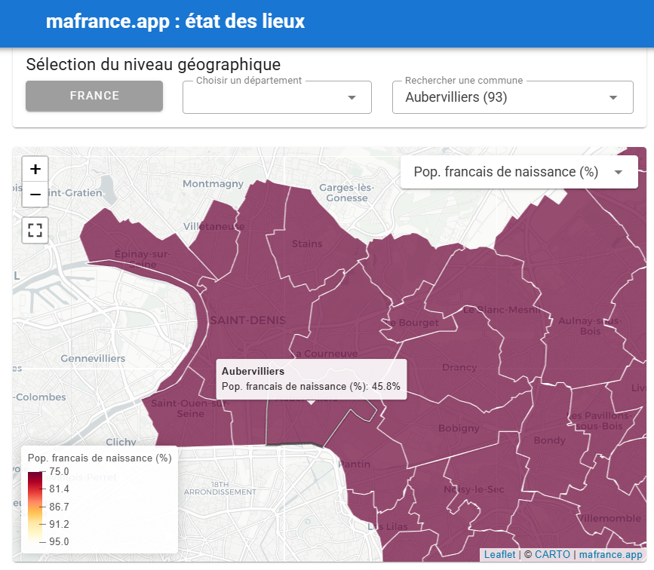Click the indicator selector dropdown arrow

pyautogui.click(x=619, y=172)
